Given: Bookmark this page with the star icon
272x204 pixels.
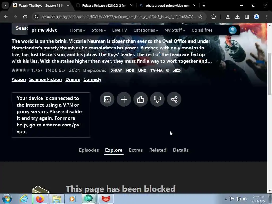Looking at the screenshot, I should 200,17.
